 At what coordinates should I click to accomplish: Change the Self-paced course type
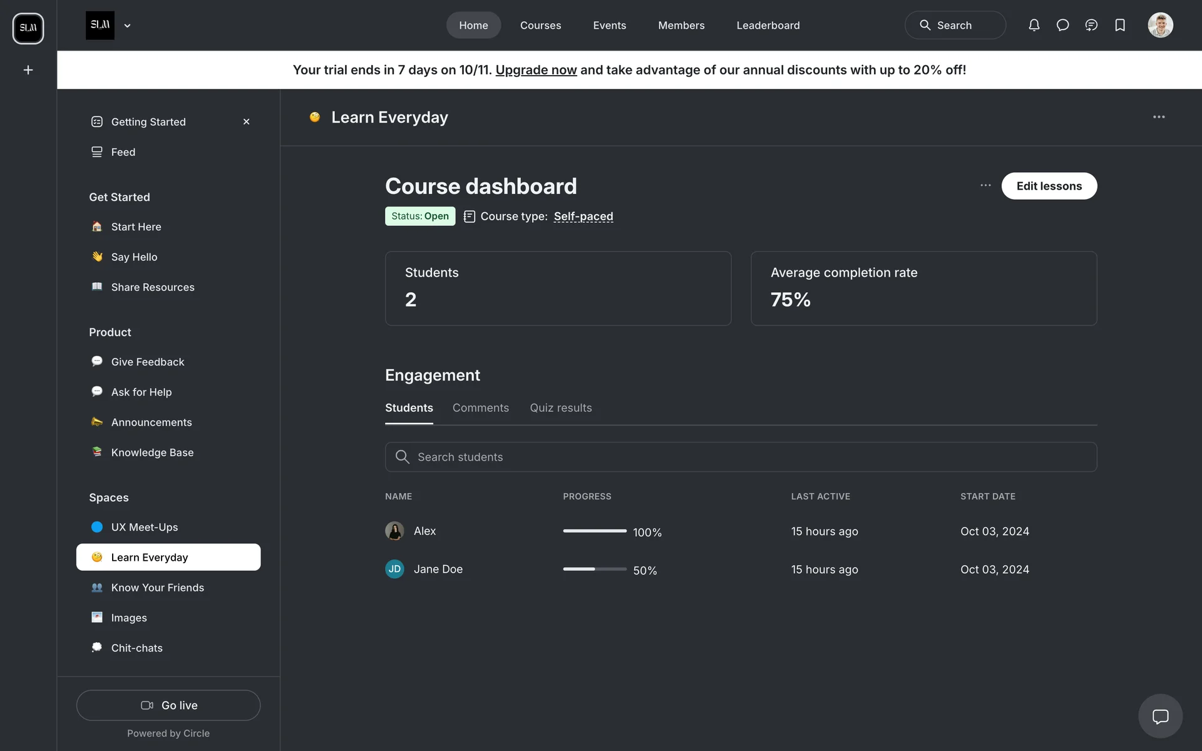583,217
